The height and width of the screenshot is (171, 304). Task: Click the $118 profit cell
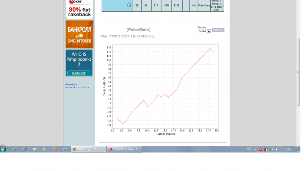tap(177, 5)
